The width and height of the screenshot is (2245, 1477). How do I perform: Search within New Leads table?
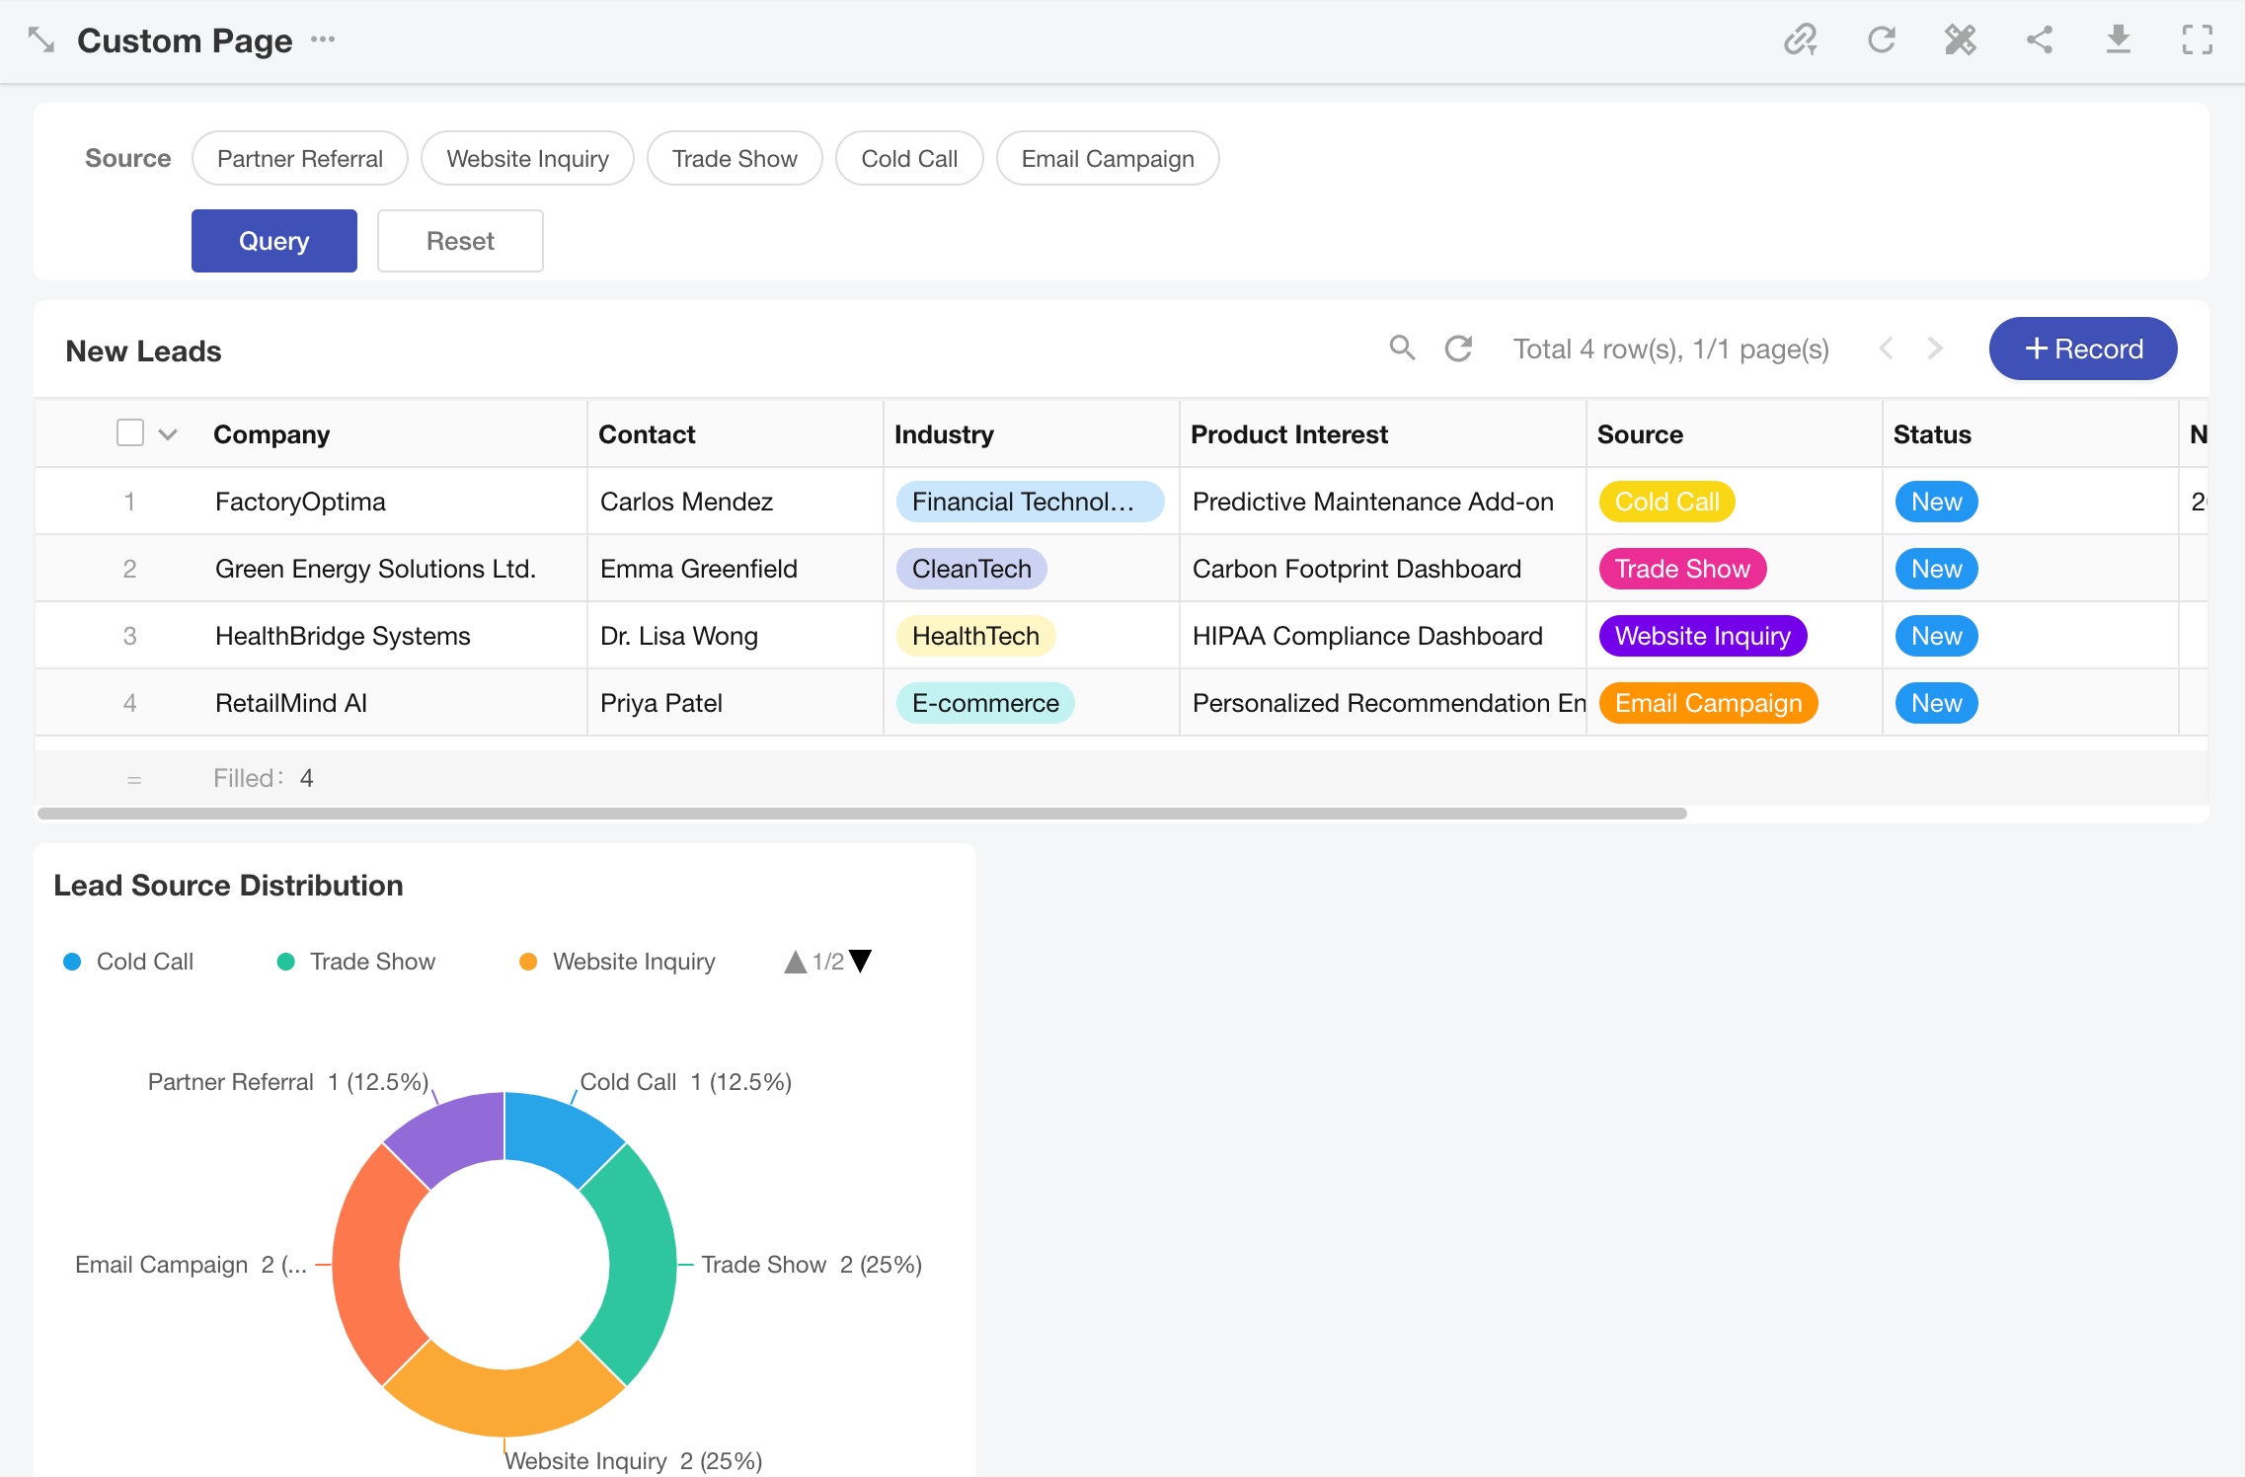1402,349
